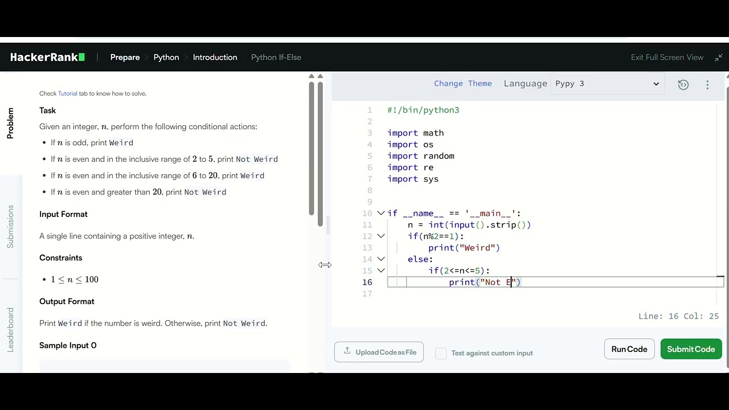Click the HackerRank logo
Screen dimensions: 729x410
[47, 57]
